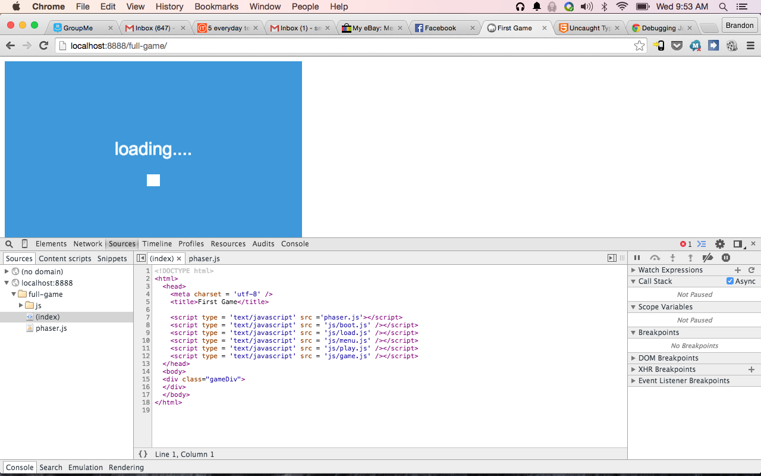Switch to the GroupMe browser tab
This screenshot has height=476, width=761.
(x=83, y=28)
